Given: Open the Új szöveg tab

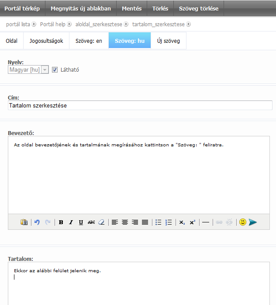Looking at the screenshot, I should [x=169, y=41].
